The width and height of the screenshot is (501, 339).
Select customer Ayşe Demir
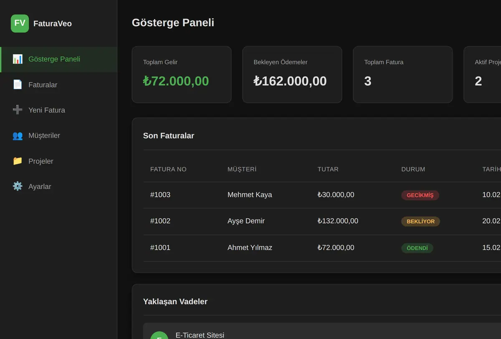tap(246, 221)
